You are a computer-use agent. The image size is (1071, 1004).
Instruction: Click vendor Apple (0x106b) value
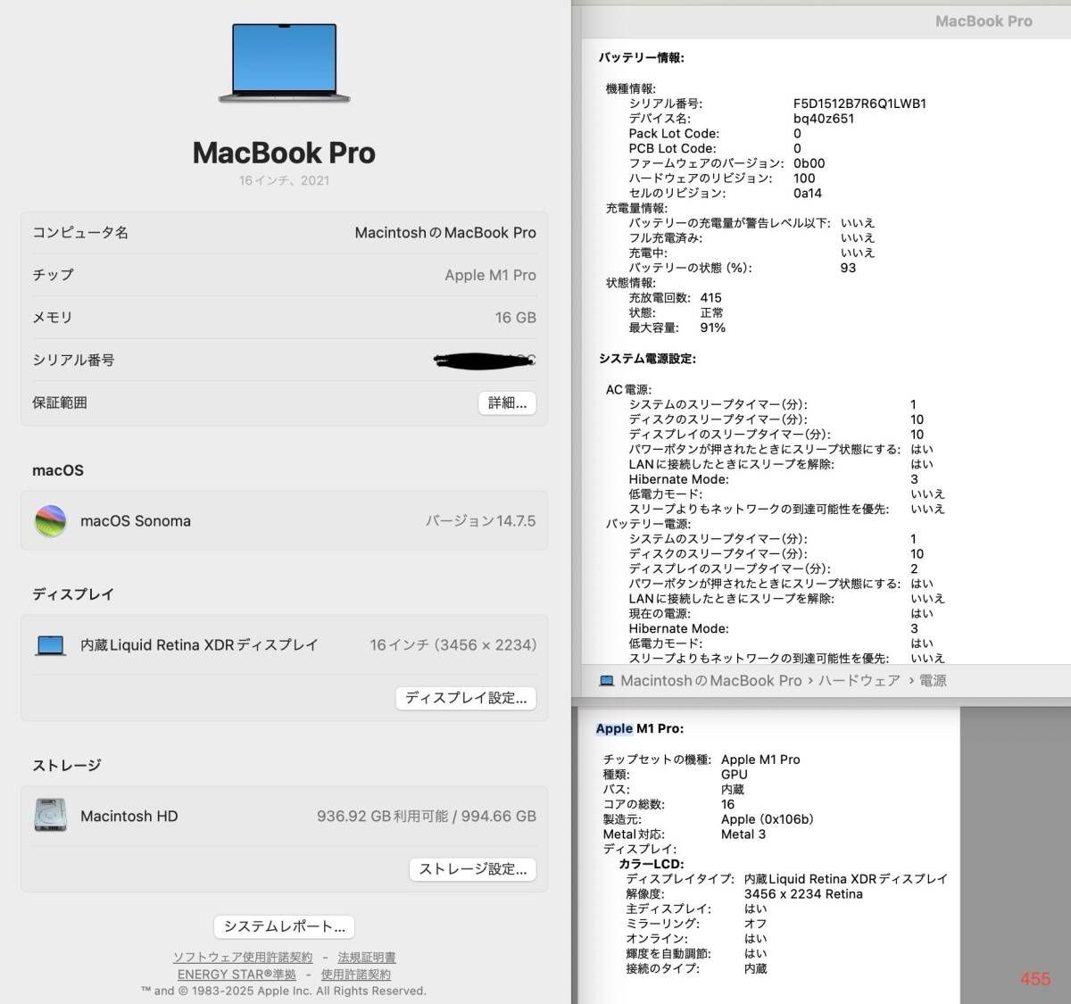tap(768, 819)
